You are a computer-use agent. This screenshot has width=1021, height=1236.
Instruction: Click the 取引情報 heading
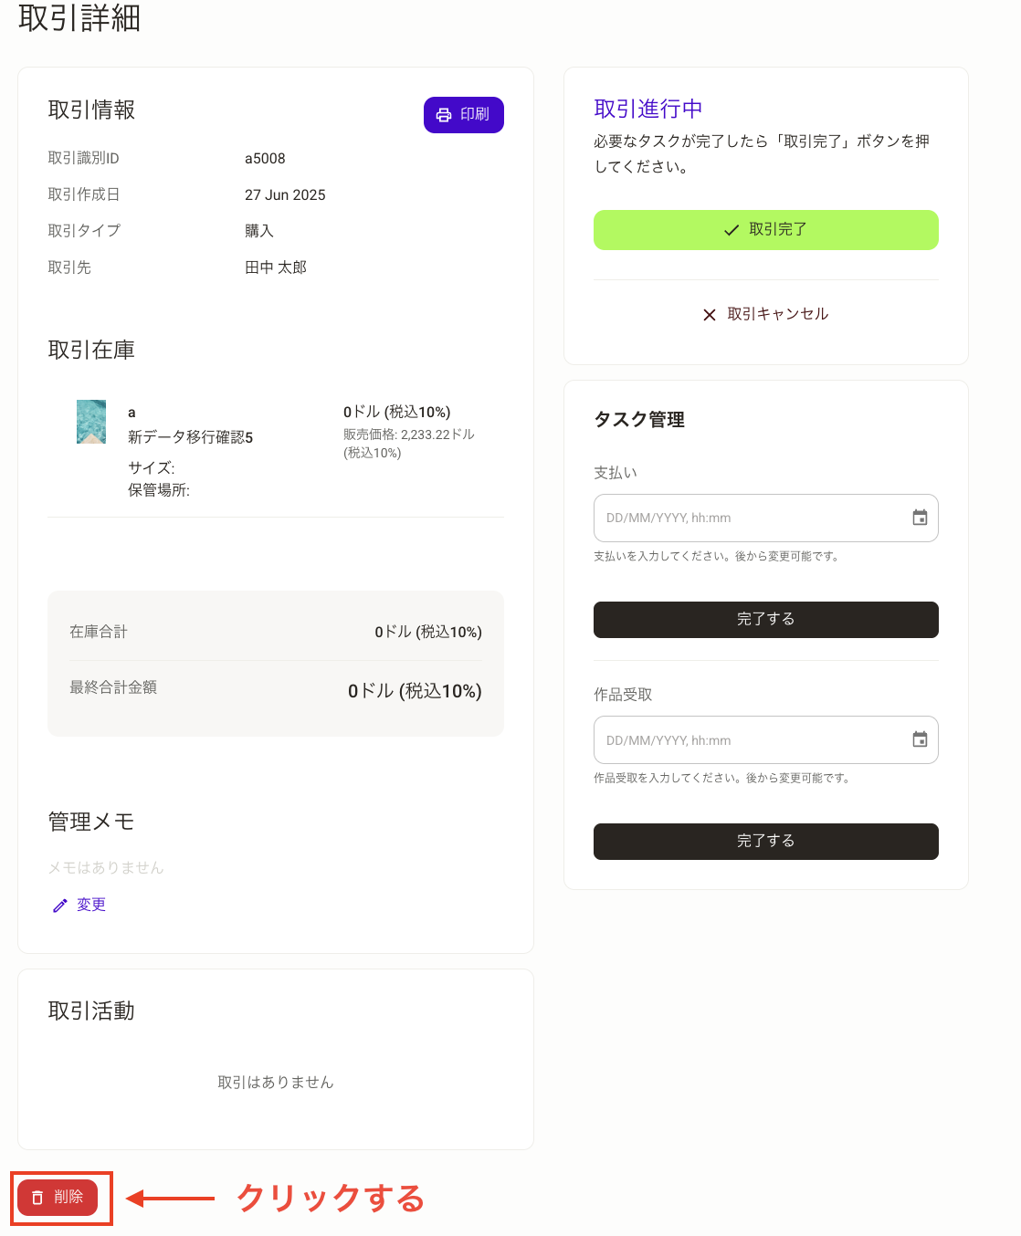coord(91,110)
